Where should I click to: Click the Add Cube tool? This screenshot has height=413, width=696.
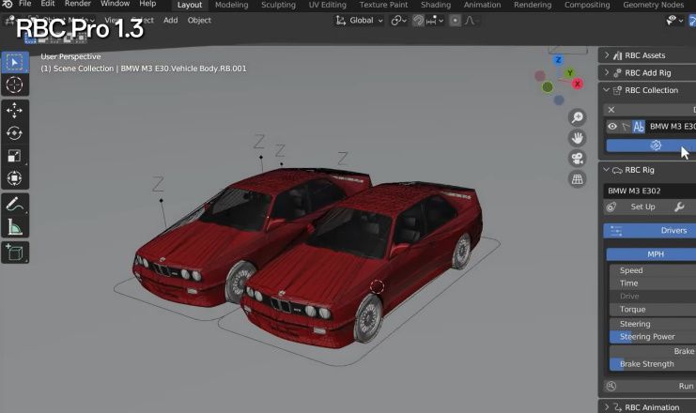click(x=15, y=252)
